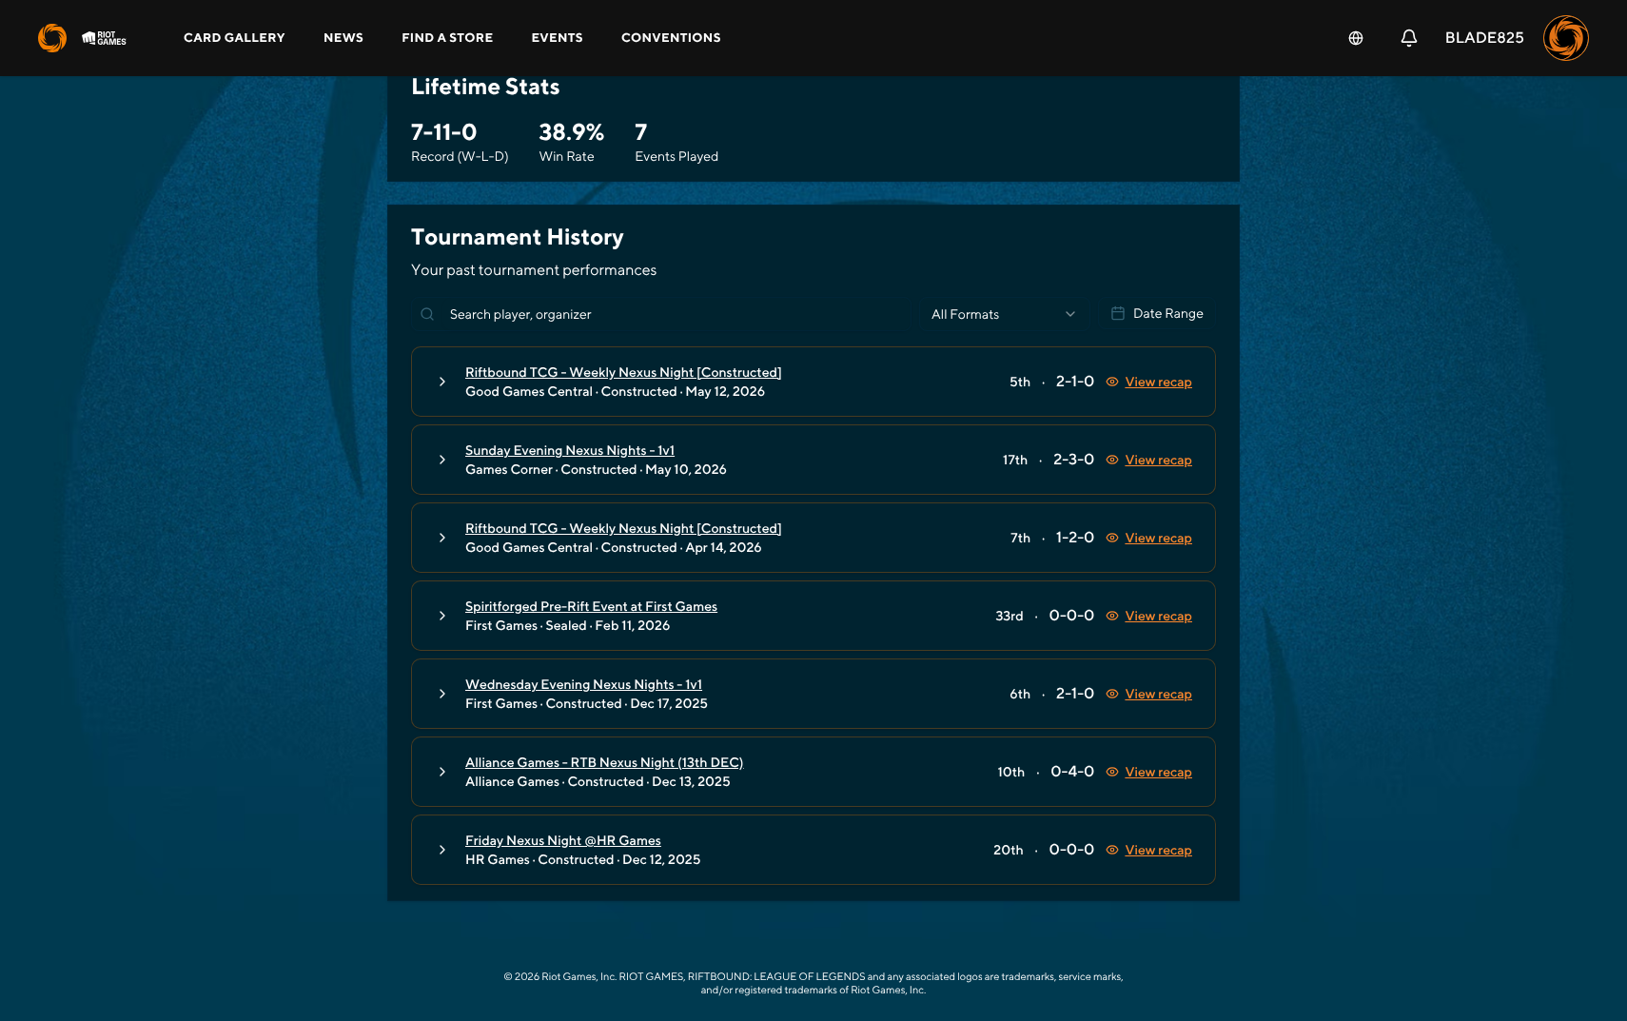Click eye icon for Spiritforged Pre-Rift Event
Viewport: 1627px width, 1021px height.
[1112, 616]
